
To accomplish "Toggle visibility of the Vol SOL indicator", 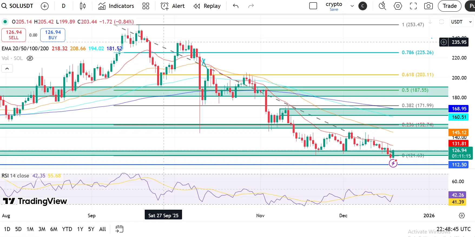I will 30,58.
